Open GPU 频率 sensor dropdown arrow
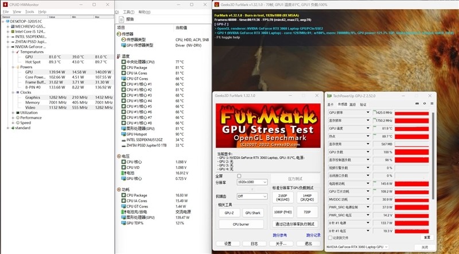This screenshot has height=254, width=459. click(x=368, y=113)
